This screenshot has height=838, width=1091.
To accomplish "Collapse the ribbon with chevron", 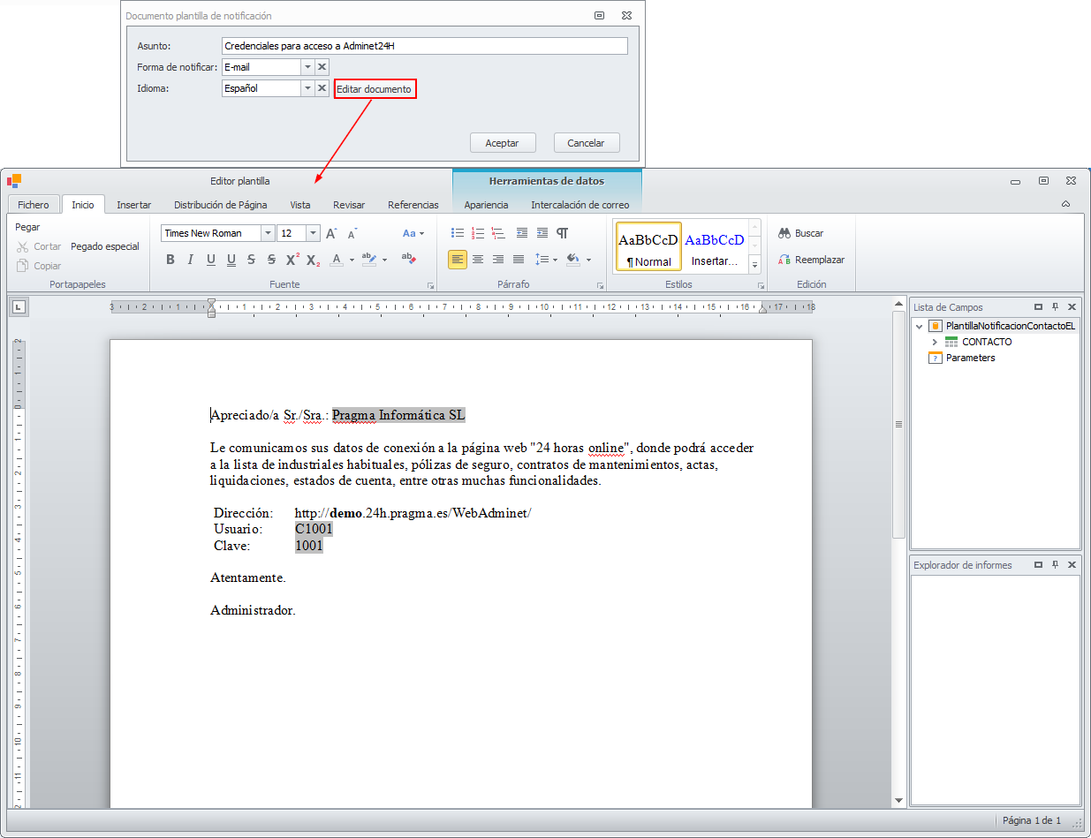I will [1065, 204].
